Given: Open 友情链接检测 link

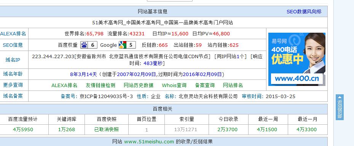Looking at the screenshot, I should pos(100,85).
